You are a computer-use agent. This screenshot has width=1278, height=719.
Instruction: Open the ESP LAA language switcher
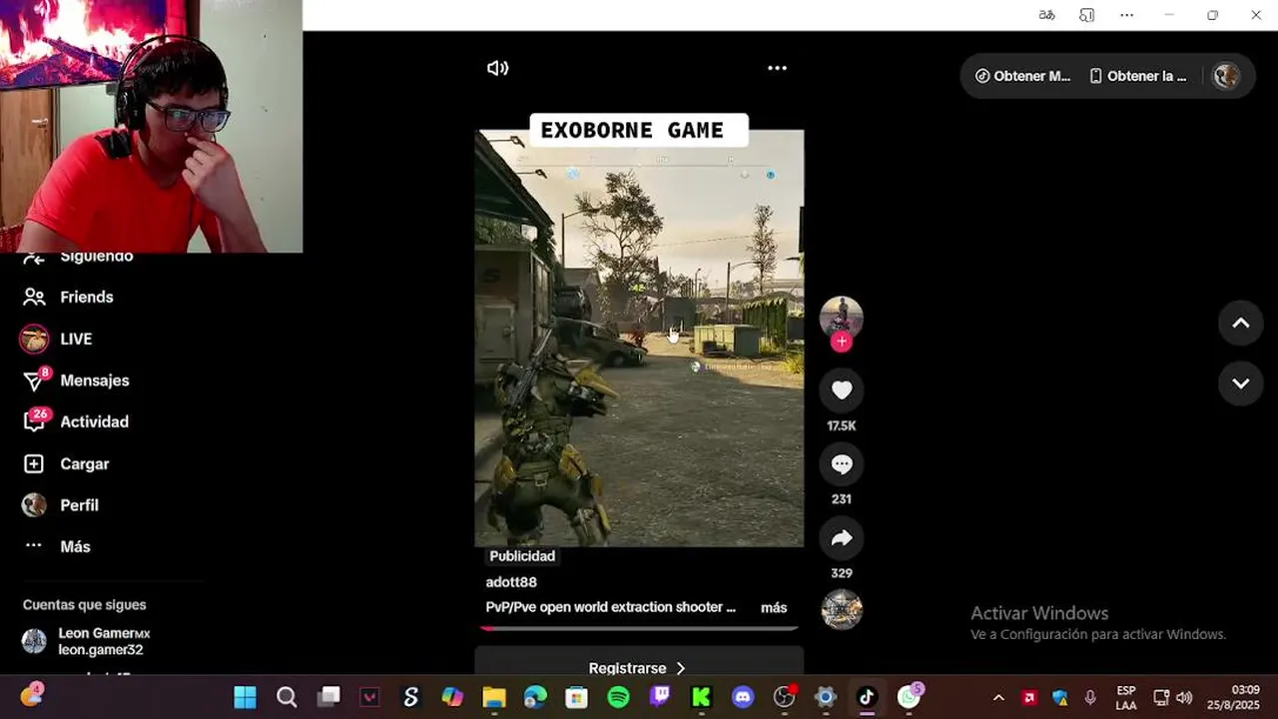tap(1126, 698)
